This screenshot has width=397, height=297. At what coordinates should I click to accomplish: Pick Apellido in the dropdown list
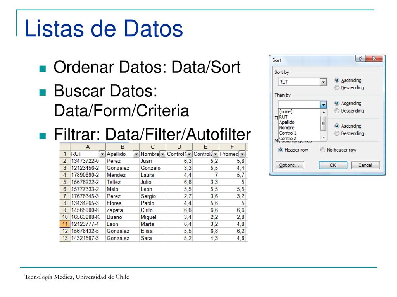(x=299, y=122)
